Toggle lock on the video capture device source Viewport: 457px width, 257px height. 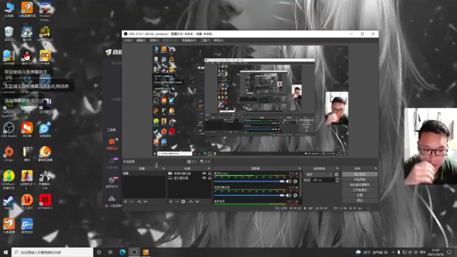(210, 174)
